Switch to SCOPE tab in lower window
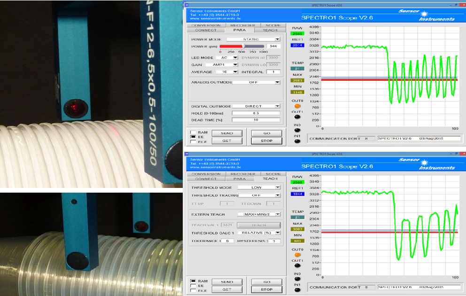 [x=273, y=174]
